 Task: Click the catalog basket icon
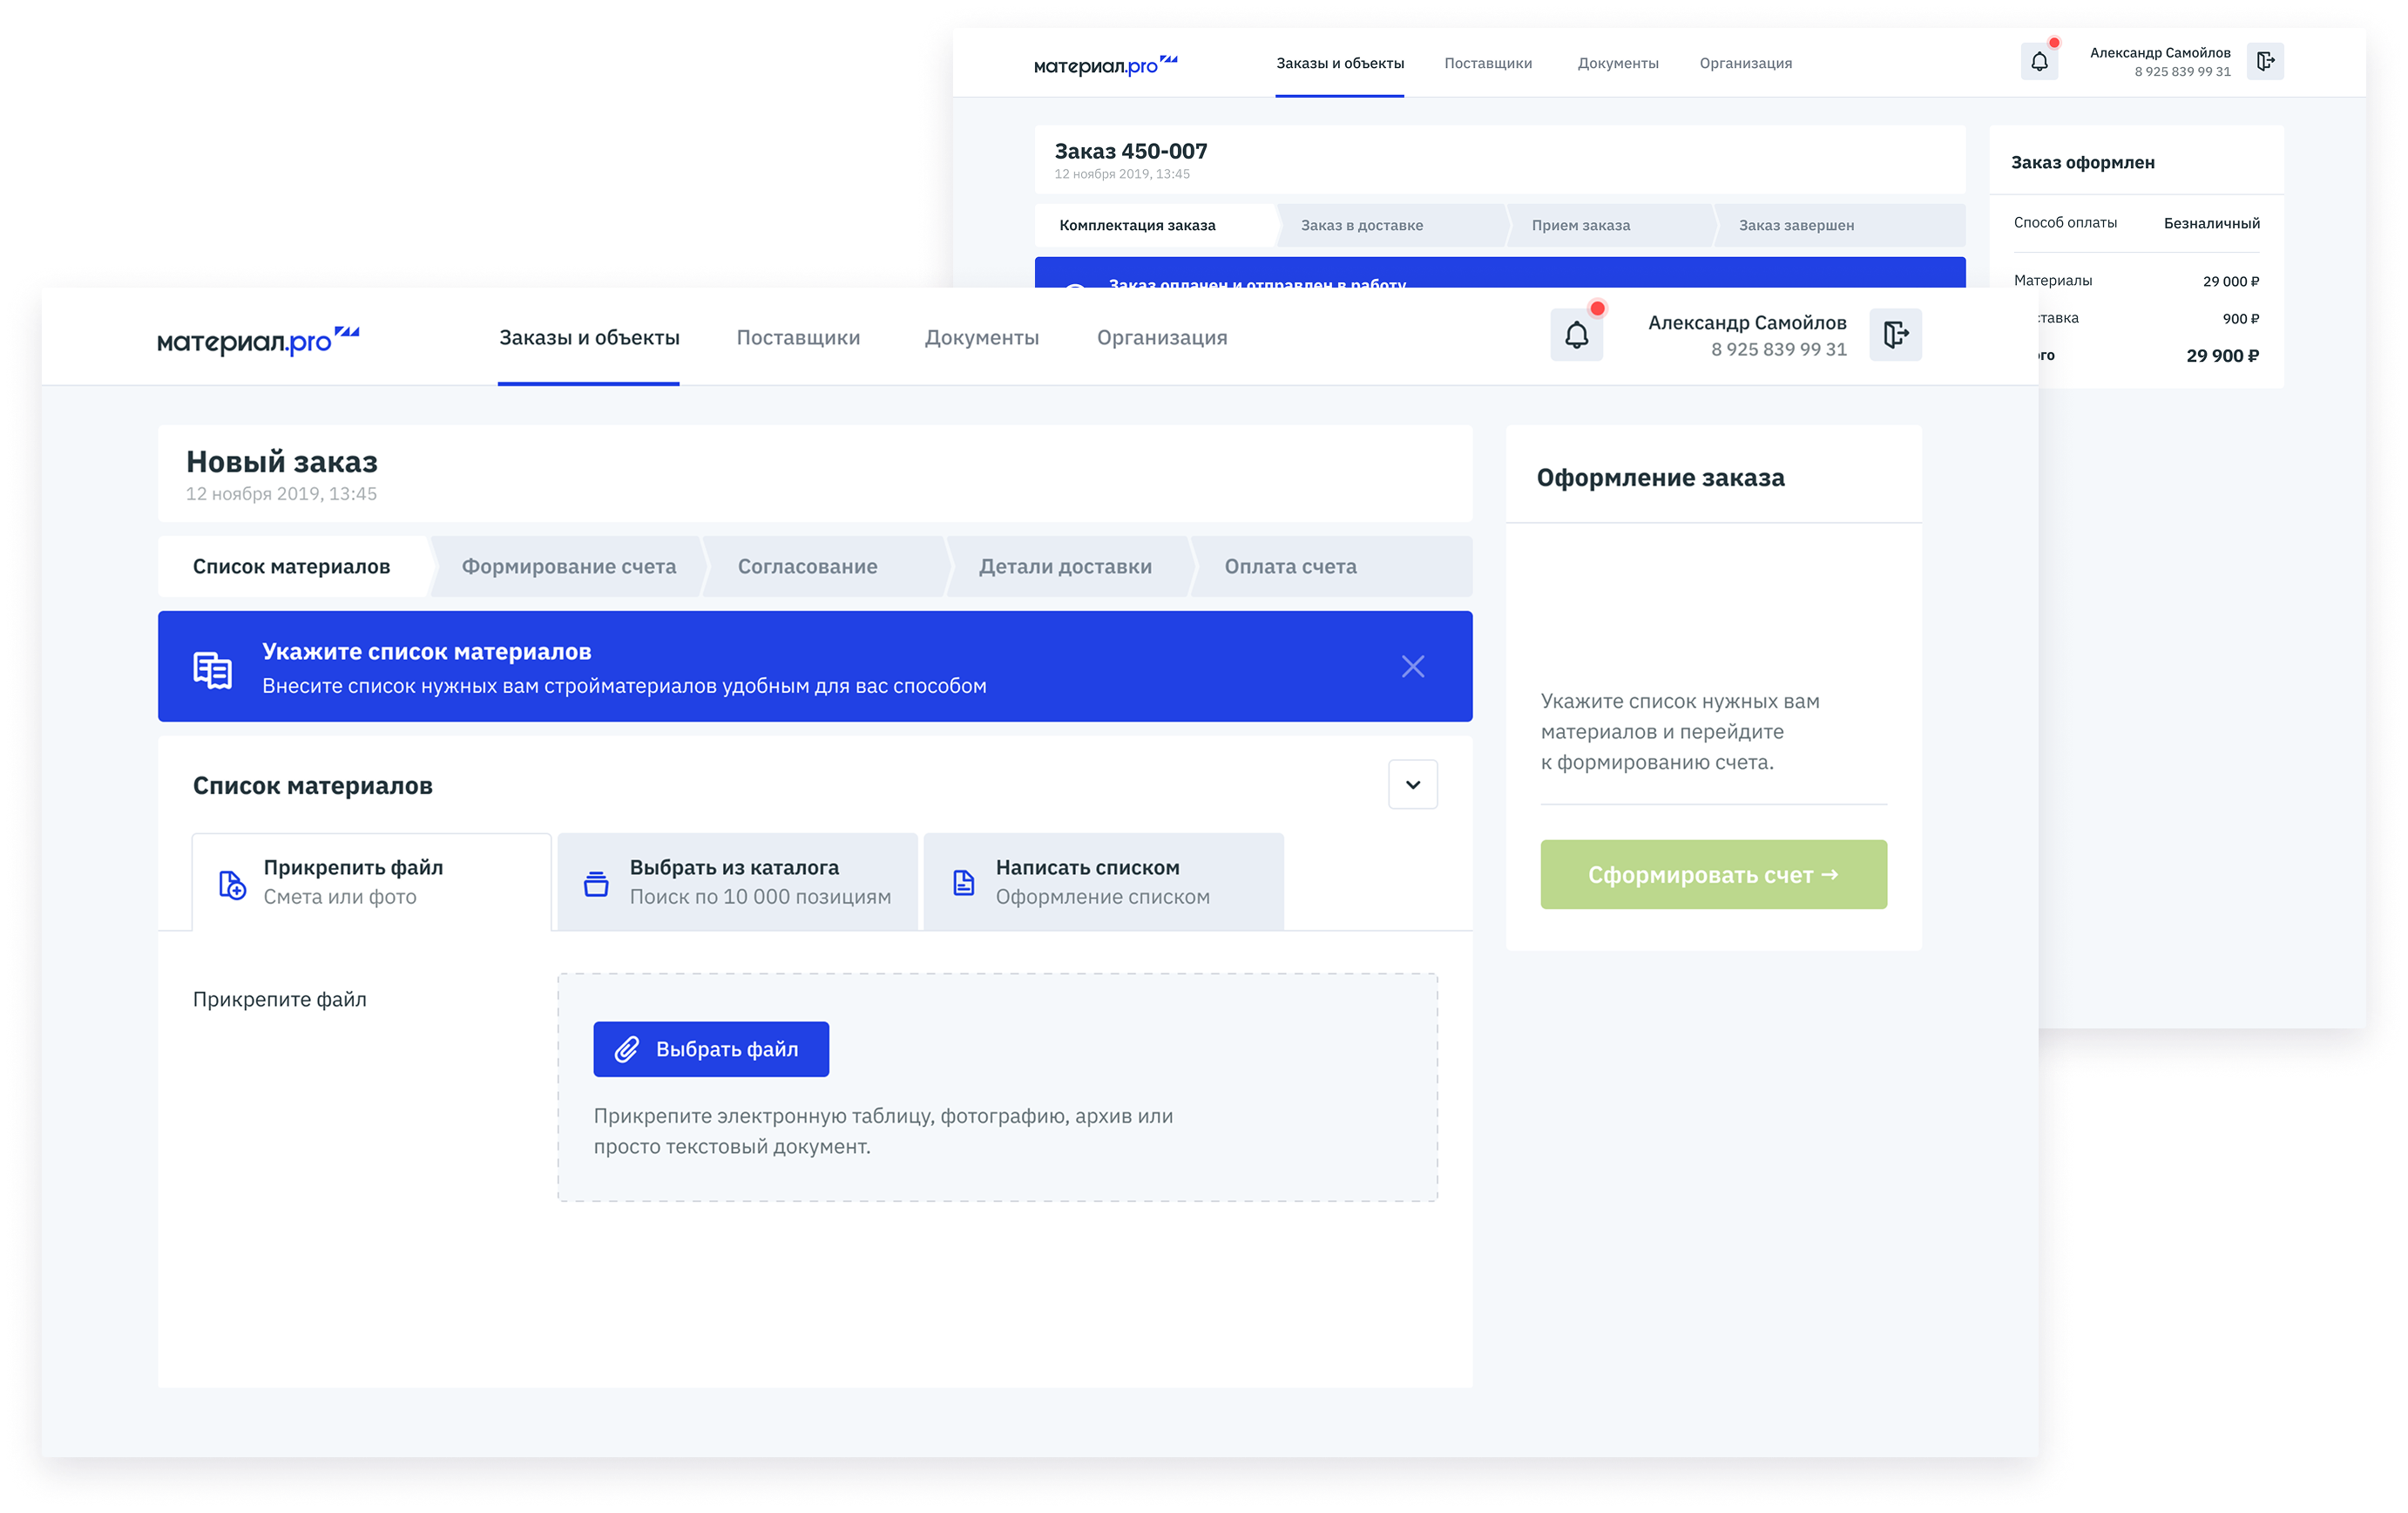click(596, 884)
